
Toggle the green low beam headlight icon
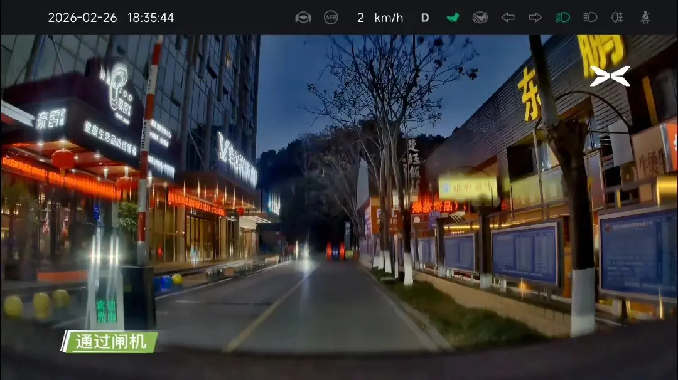click(562, 18)
